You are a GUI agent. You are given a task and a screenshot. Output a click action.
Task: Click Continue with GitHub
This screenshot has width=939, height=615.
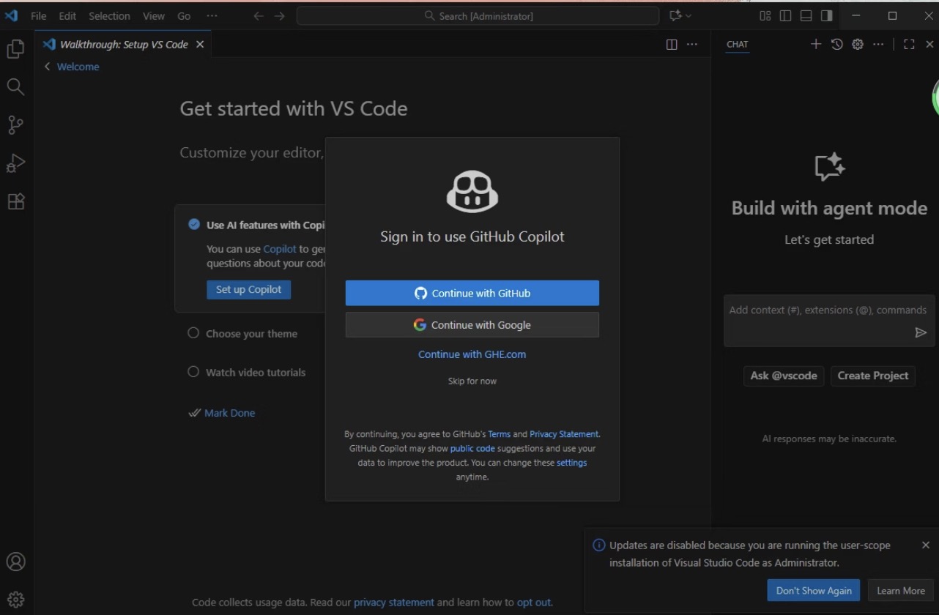tap(472, 293)
